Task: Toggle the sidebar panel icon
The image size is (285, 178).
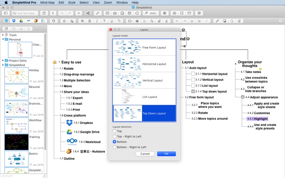Action: [x=6, y=13]
